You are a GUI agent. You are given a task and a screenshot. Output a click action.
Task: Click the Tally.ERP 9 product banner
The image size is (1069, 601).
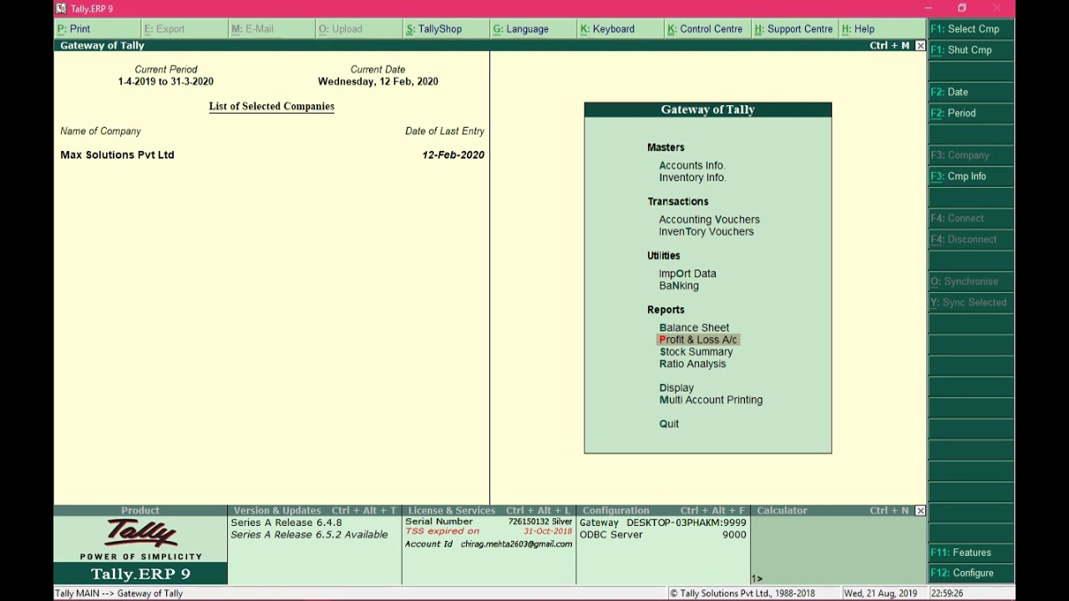tap(140, 574)
